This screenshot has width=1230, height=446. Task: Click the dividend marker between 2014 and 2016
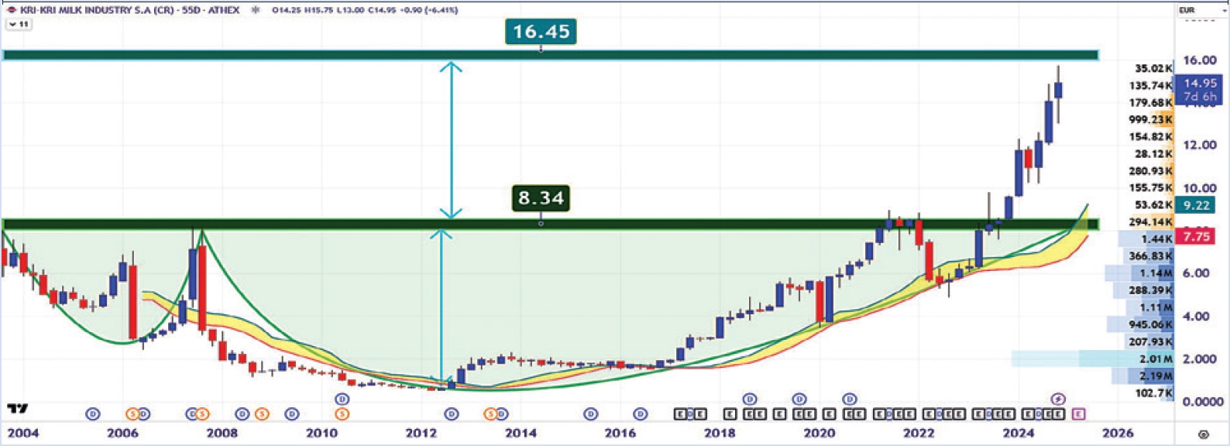pyautogui.click(x=591, y=414)
